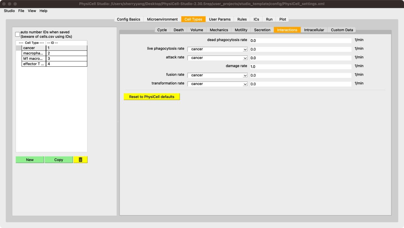
Task: Expand the transformation rate cell dropdown
Action: pyautogui.click(x=217, y=84)
